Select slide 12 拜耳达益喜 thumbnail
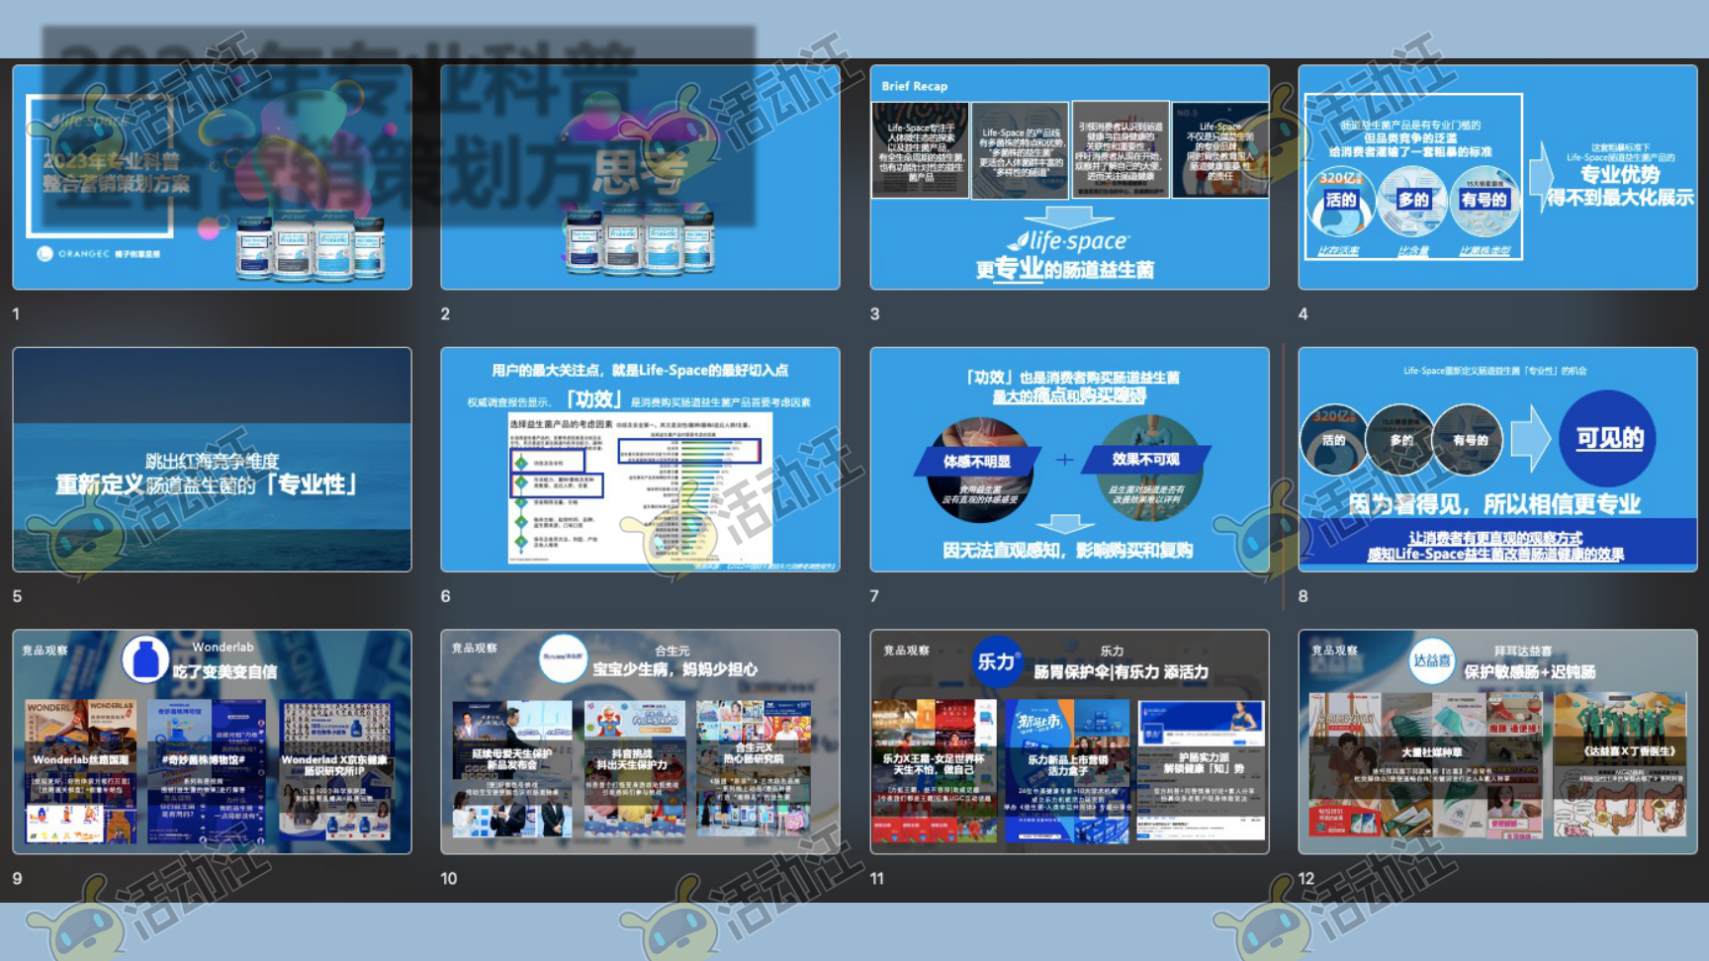Image resolution: width=1709 pixels, height=961 pixels. (x=1497, y=742)
